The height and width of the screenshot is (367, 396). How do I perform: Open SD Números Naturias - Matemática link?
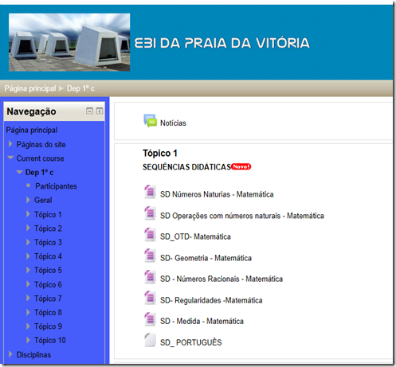tap(217, 194)
